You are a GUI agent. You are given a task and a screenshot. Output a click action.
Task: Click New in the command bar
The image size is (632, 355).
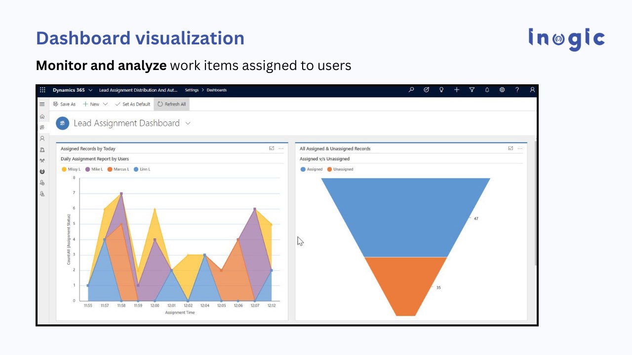[x=91, y=104]
